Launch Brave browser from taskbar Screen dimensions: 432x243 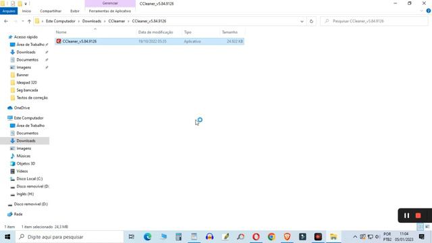287,237
